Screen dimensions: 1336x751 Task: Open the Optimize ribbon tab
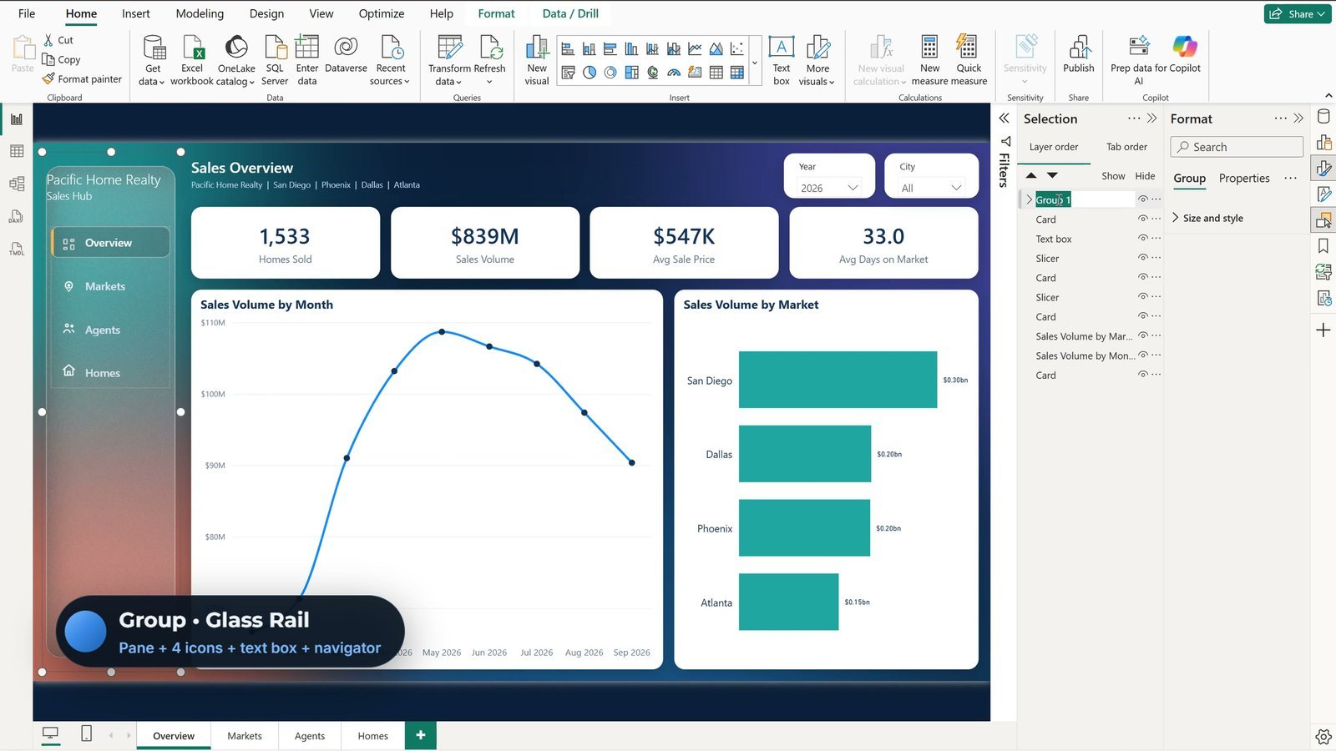pos(382,13)
